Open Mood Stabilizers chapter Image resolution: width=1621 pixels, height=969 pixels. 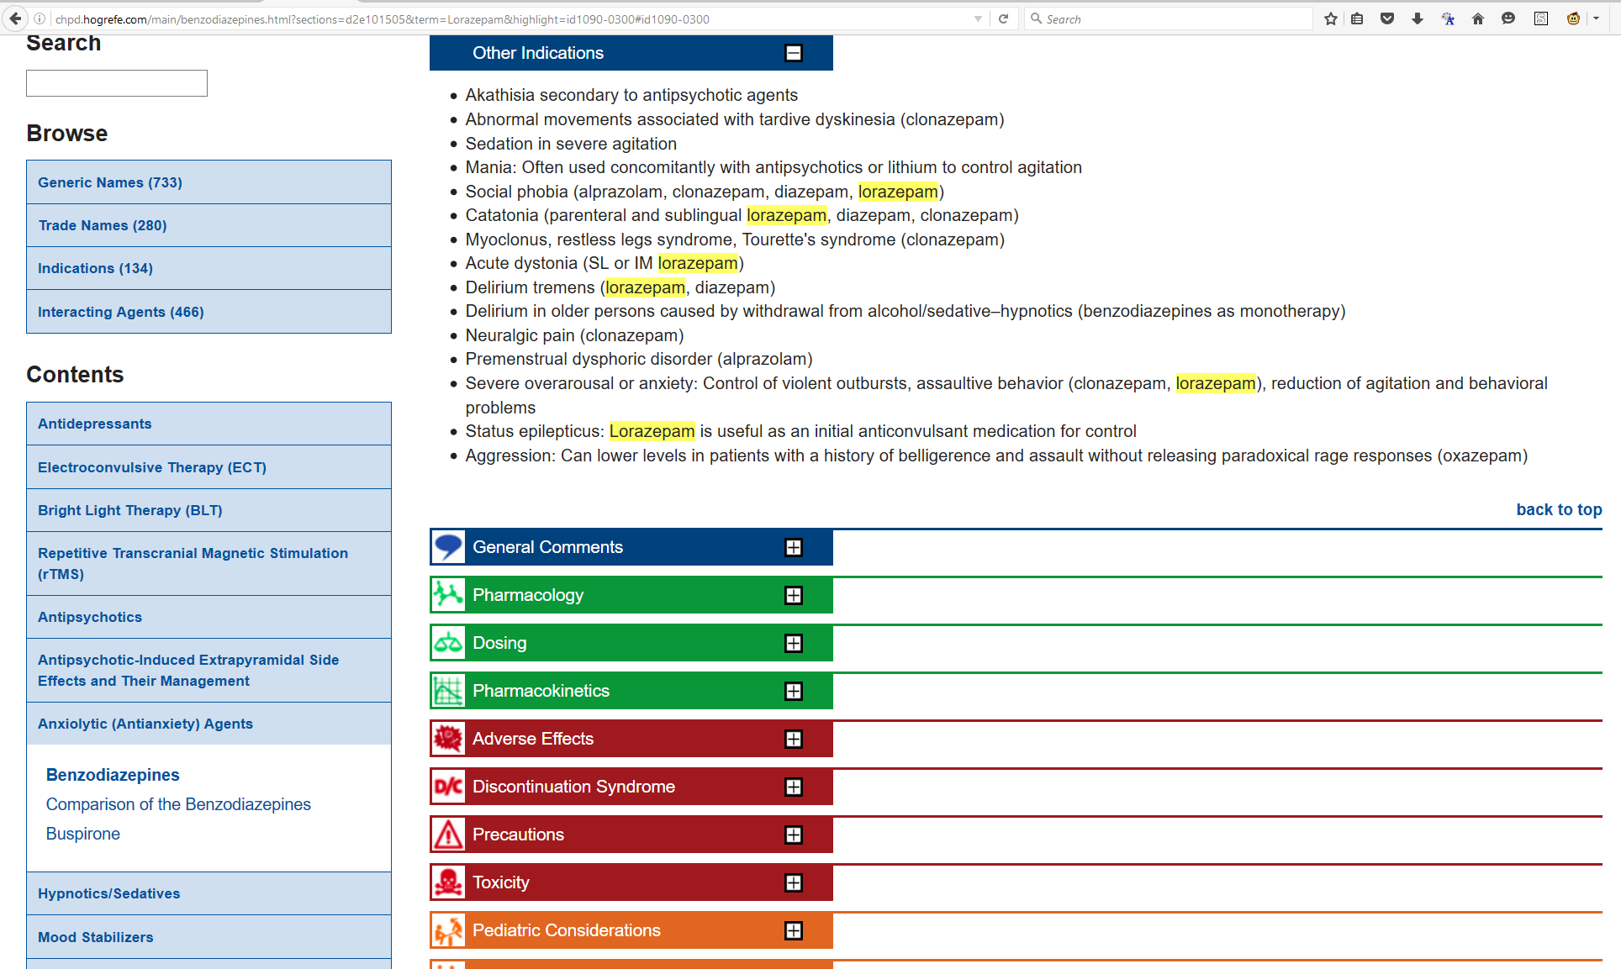pos(209,937)
